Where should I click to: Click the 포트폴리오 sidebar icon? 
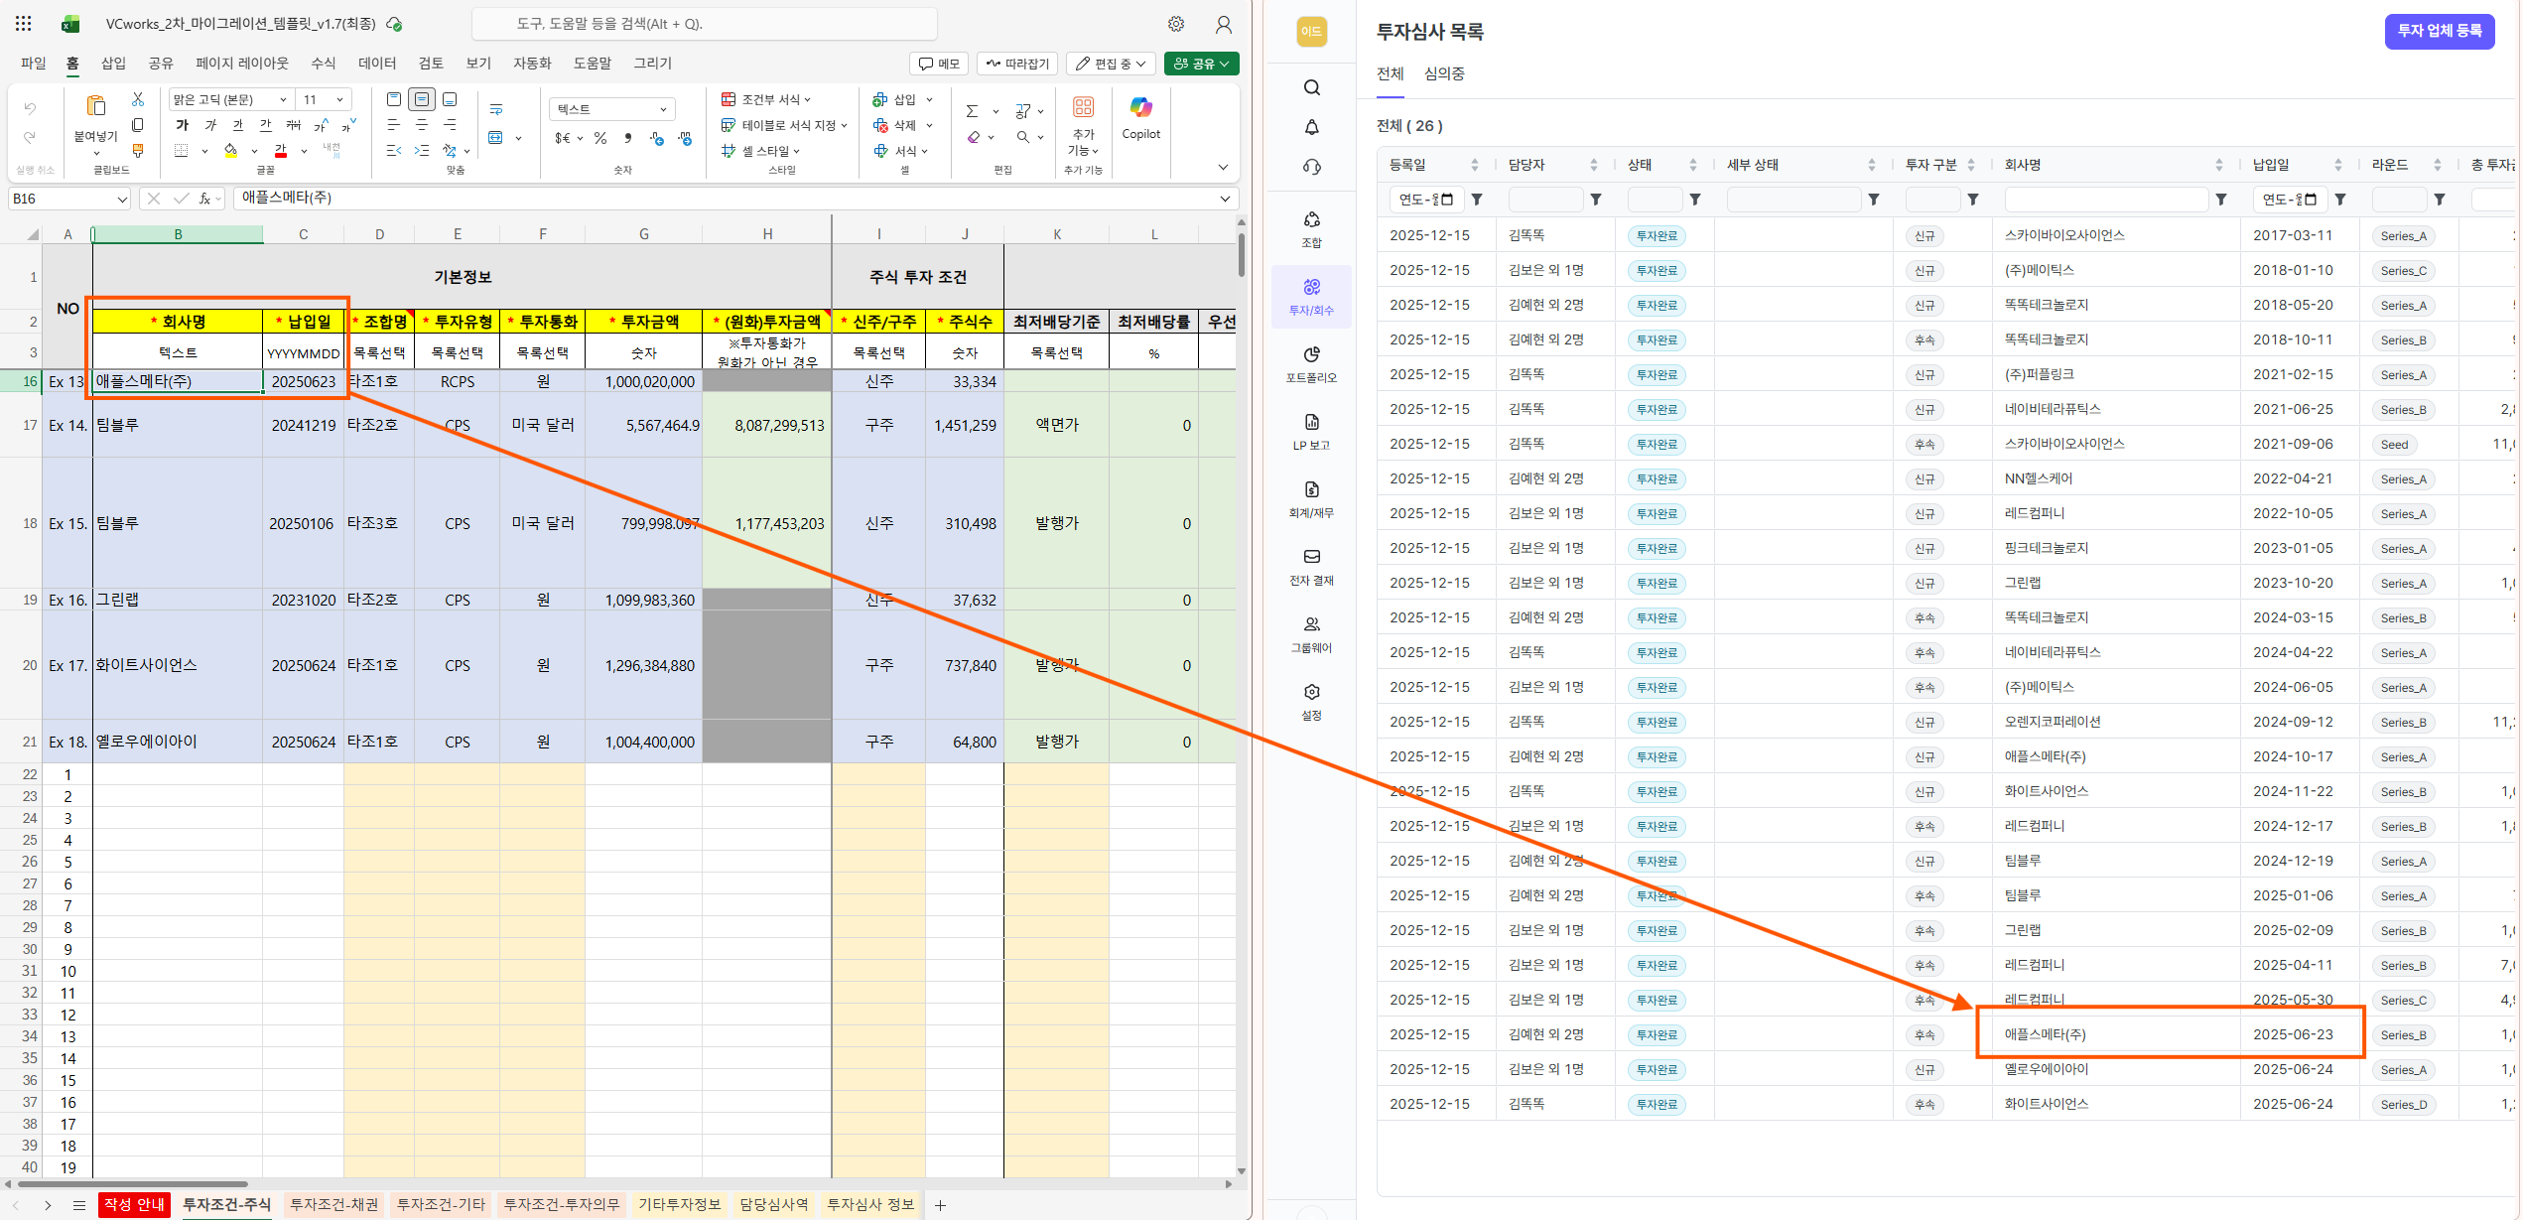tap(1311, 362)
